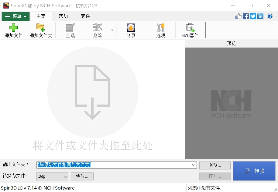Screen dimensions: 278x192
Task: Share via the LinkedIn icon
Action: coord(260,16)
